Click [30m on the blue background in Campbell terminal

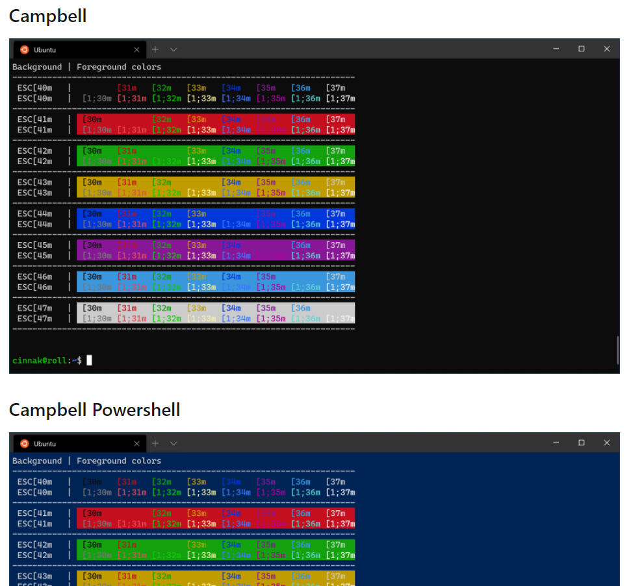click(92, 214)
